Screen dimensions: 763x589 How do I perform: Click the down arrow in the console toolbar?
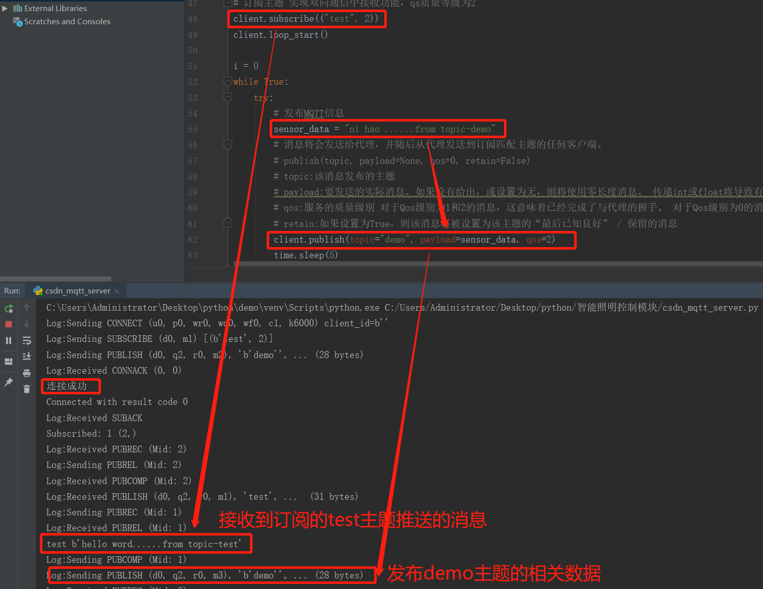pyautogui.click(x=27, y=324)
